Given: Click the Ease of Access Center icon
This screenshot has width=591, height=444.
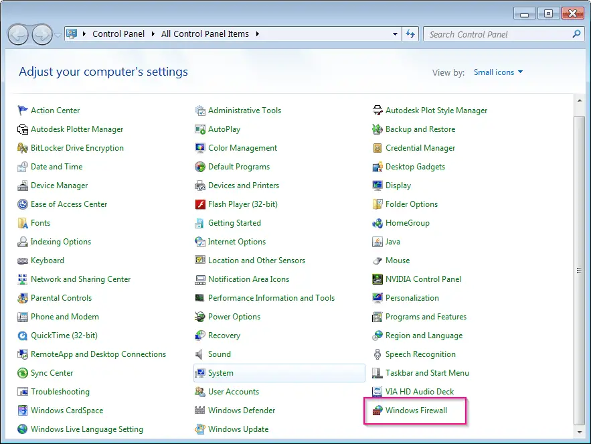Looking at the screenshot, I should point(23,204).
